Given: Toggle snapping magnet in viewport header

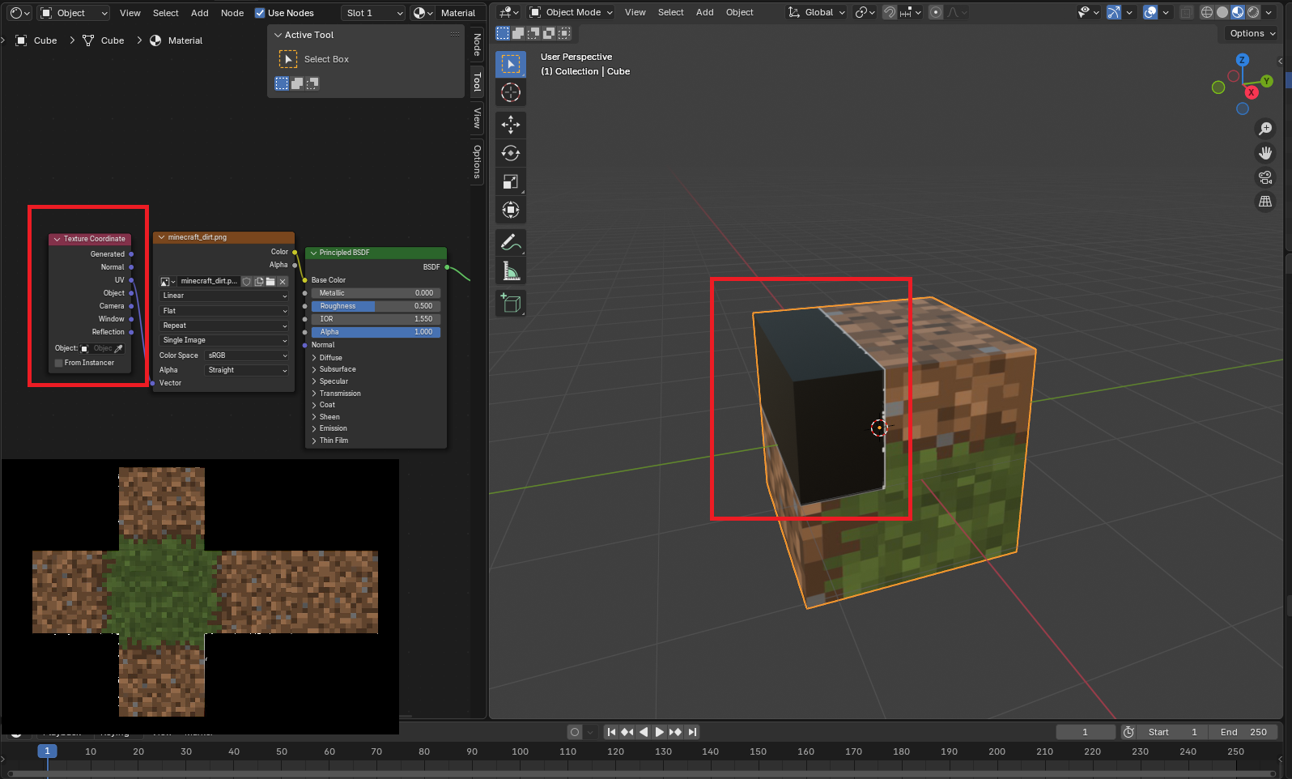Looking at the screenshot, I should click(890, 12).
